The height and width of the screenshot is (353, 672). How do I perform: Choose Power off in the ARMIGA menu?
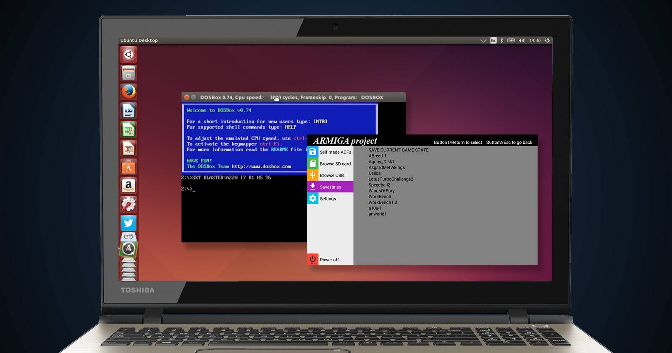330,259
